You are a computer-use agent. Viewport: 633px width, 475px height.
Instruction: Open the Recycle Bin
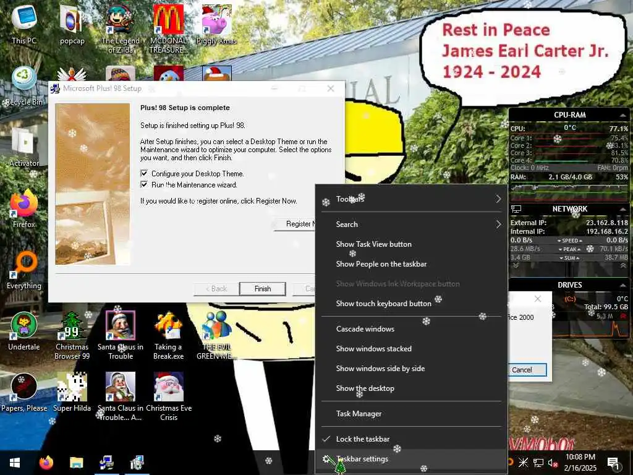point(24,85)
